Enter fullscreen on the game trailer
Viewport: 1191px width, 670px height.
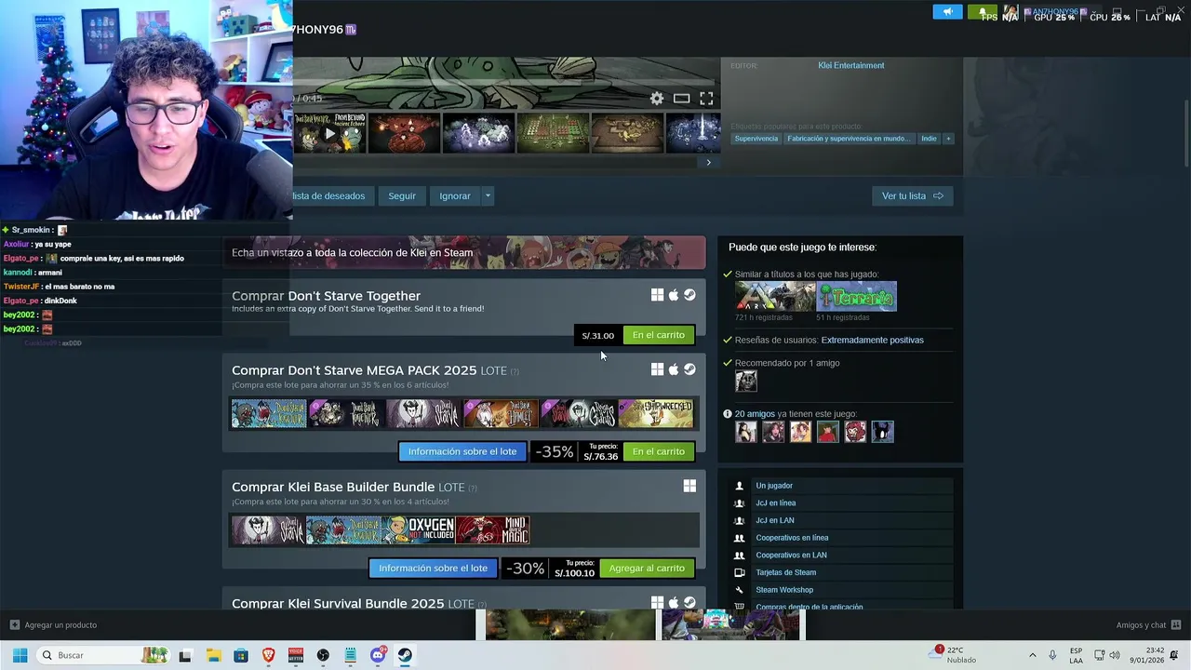706,99
